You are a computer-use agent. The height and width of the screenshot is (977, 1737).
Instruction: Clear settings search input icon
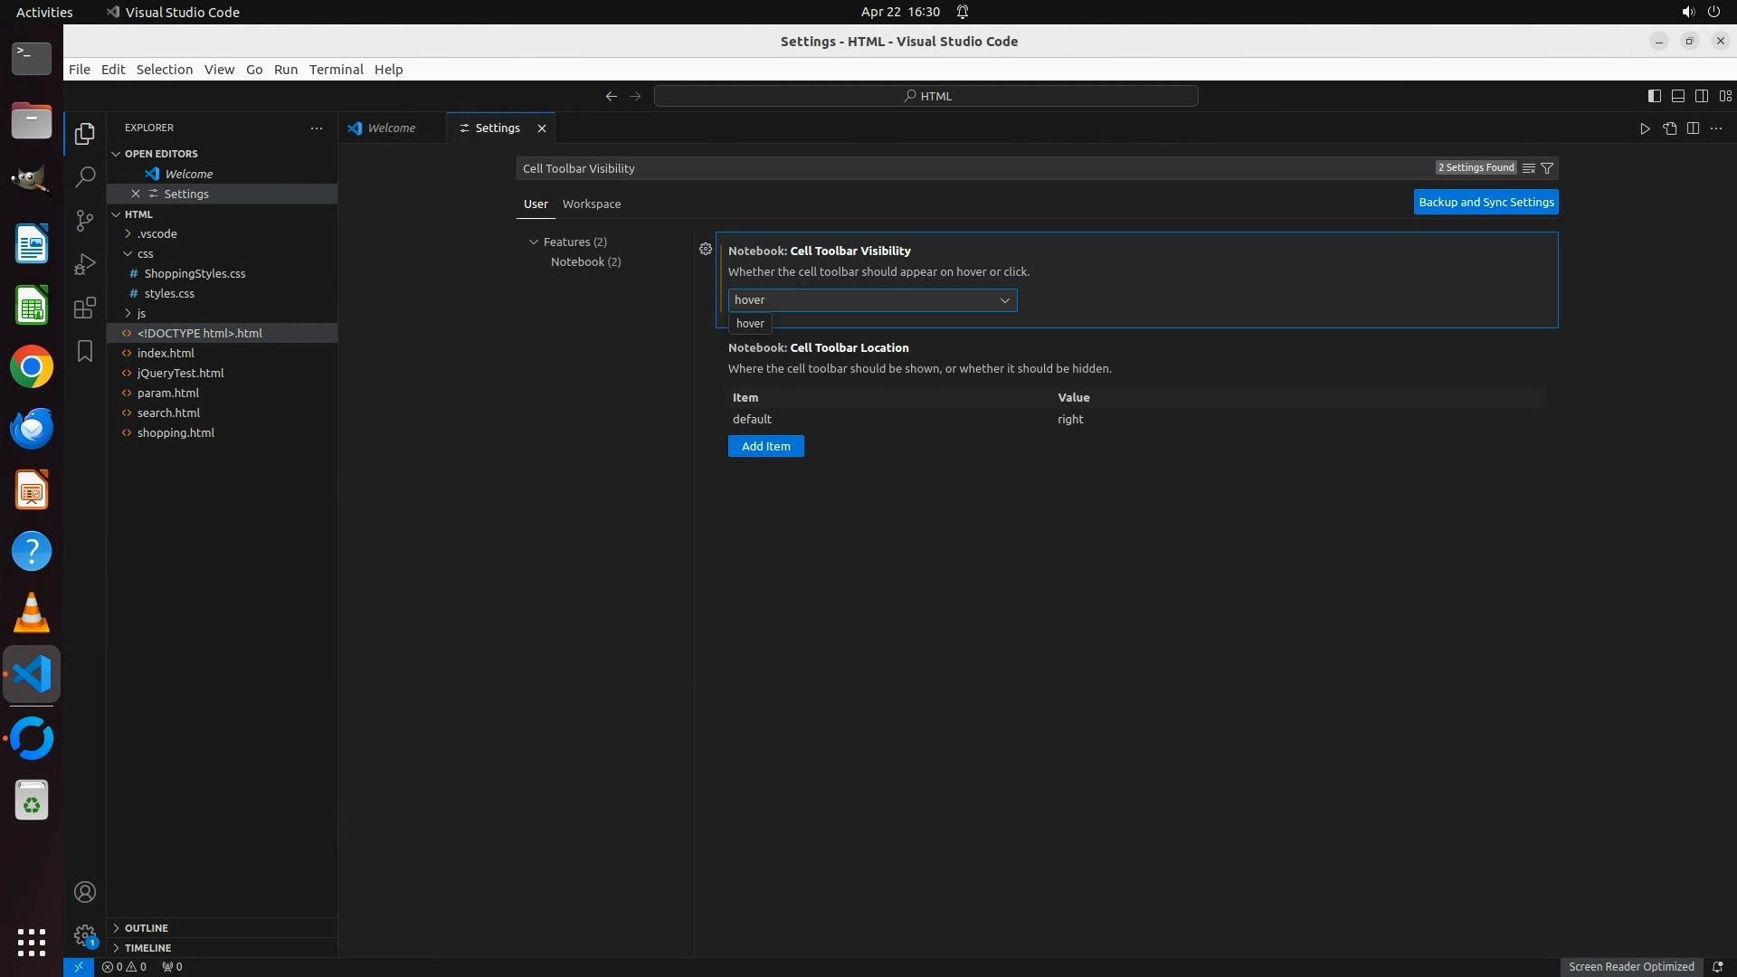tap(1529, 168)
